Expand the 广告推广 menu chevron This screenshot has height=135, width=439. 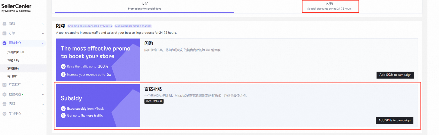(x=43, y=85)
